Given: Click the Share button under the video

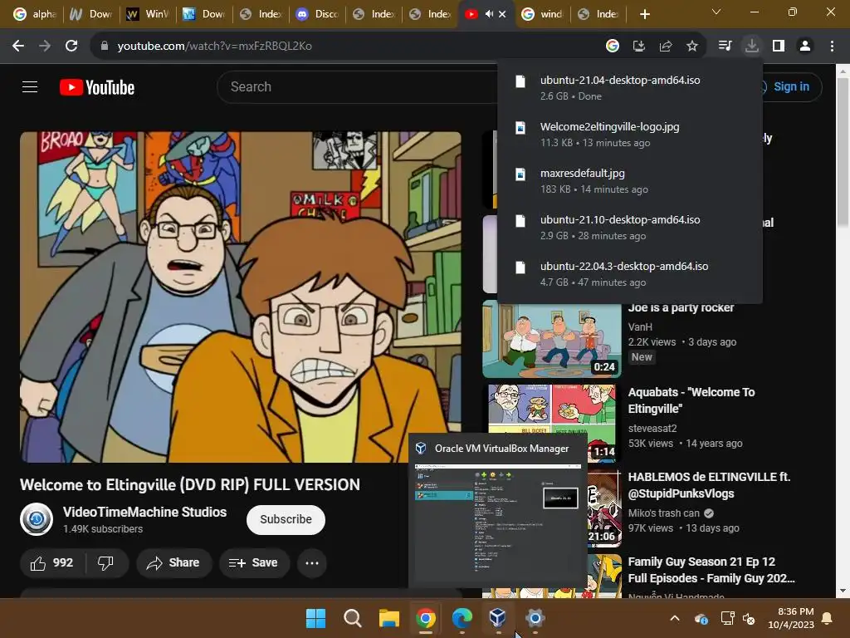Looking at the screenshot, I should [x=173, y=562].
